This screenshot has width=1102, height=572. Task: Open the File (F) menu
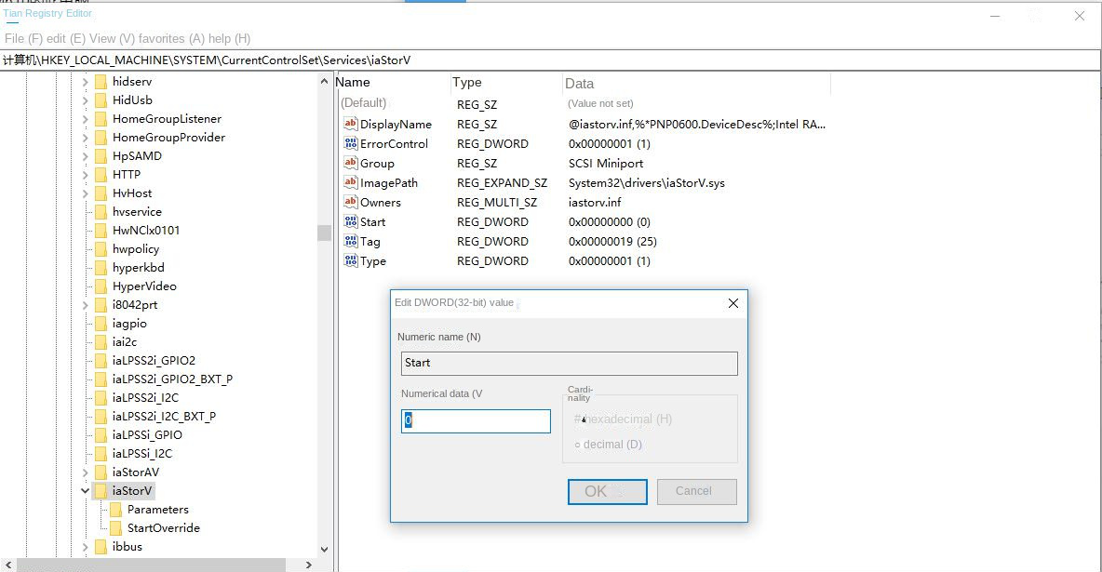tap(23, 38)
